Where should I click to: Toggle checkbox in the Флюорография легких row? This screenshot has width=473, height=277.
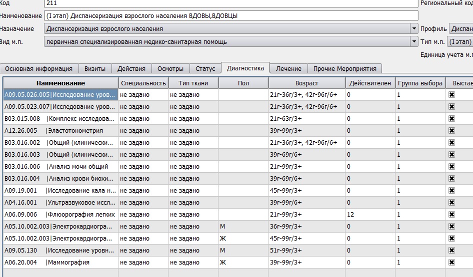tap(451, 215)
